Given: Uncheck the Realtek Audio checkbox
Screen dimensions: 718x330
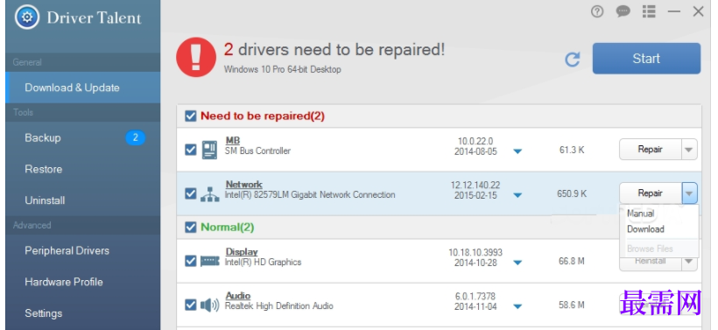Looking at the screenshot, I should click(x=191, y=305).
